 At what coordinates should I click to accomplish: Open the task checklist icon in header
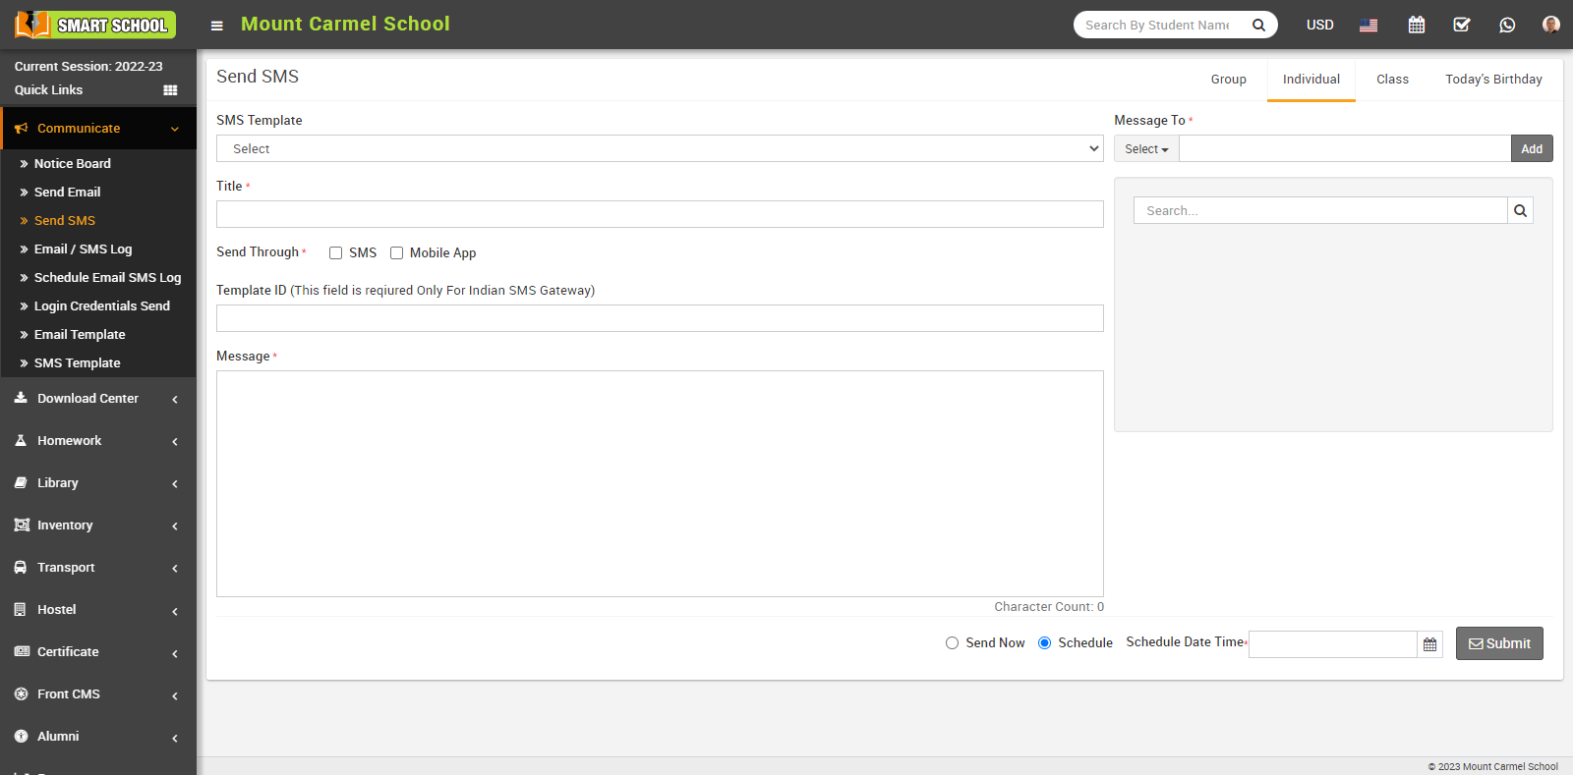click(x=1461, y=25)
